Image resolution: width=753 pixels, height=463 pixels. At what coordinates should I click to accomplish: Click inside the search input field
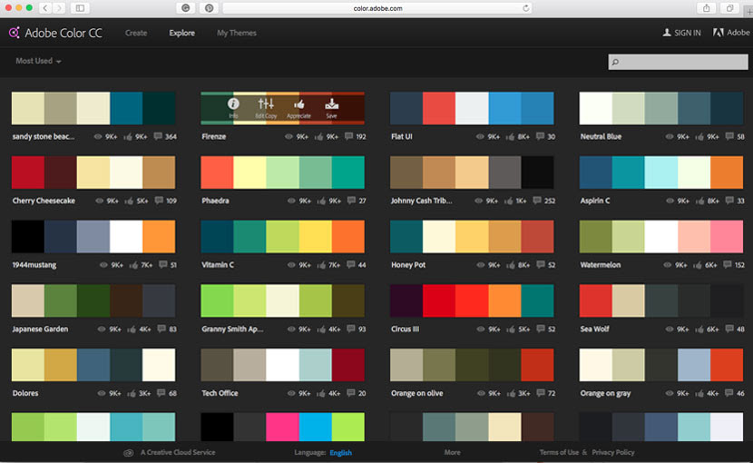pyautogui.click(x=678, y=62)
